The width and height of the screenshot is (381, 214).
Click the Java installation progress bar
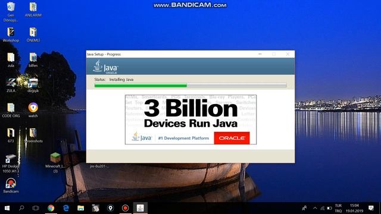[x=190, y=85]
